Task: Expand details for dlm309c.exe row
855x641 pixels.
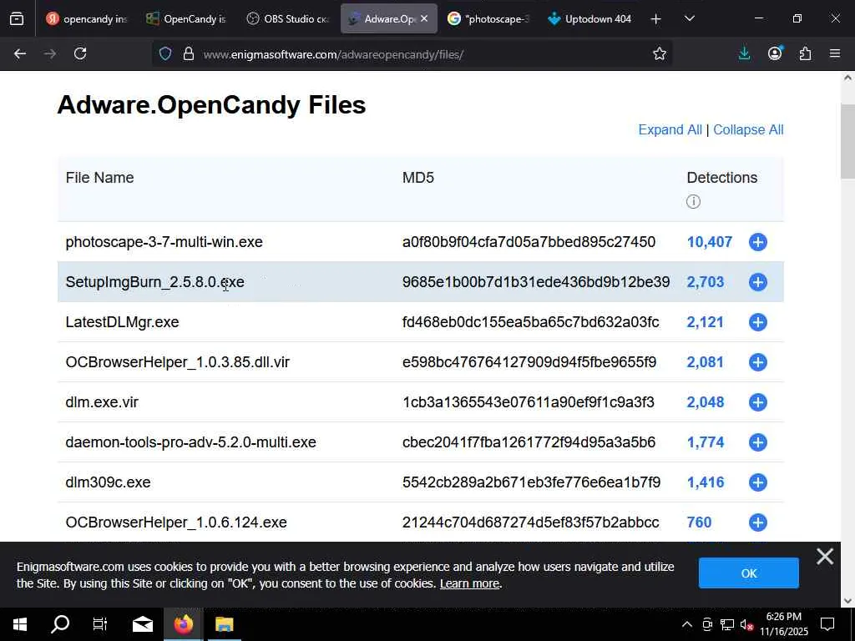Action: coord(758,482)
